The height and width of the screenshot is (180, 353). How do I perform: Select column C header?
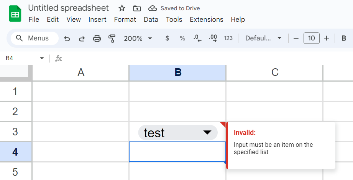pos(274,72)
